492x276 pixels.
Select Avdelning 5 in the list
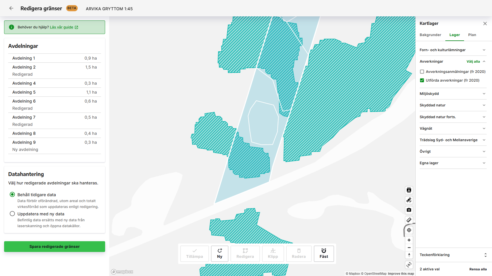coord(55,92)
